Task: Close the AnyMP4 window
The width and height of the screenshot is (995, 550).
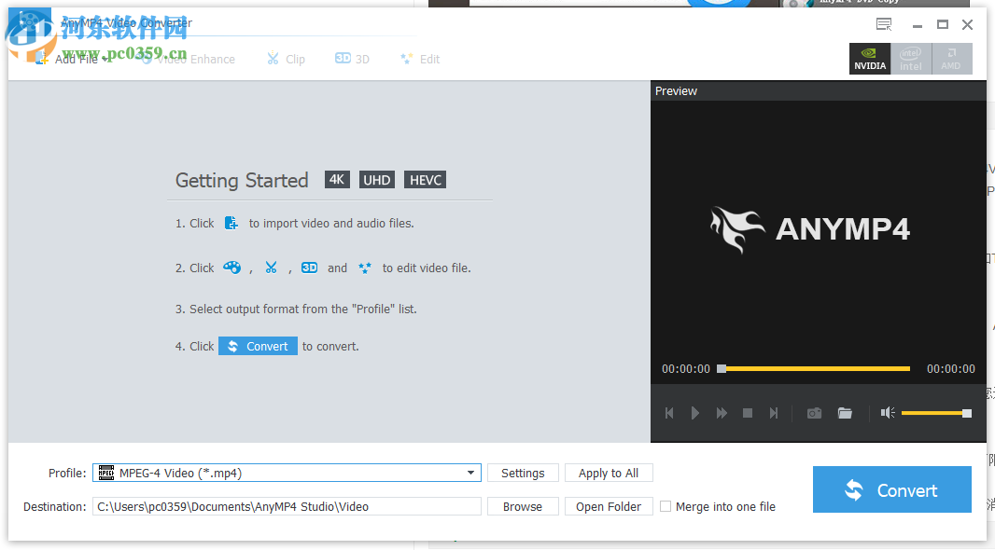Action: [967, 25]
